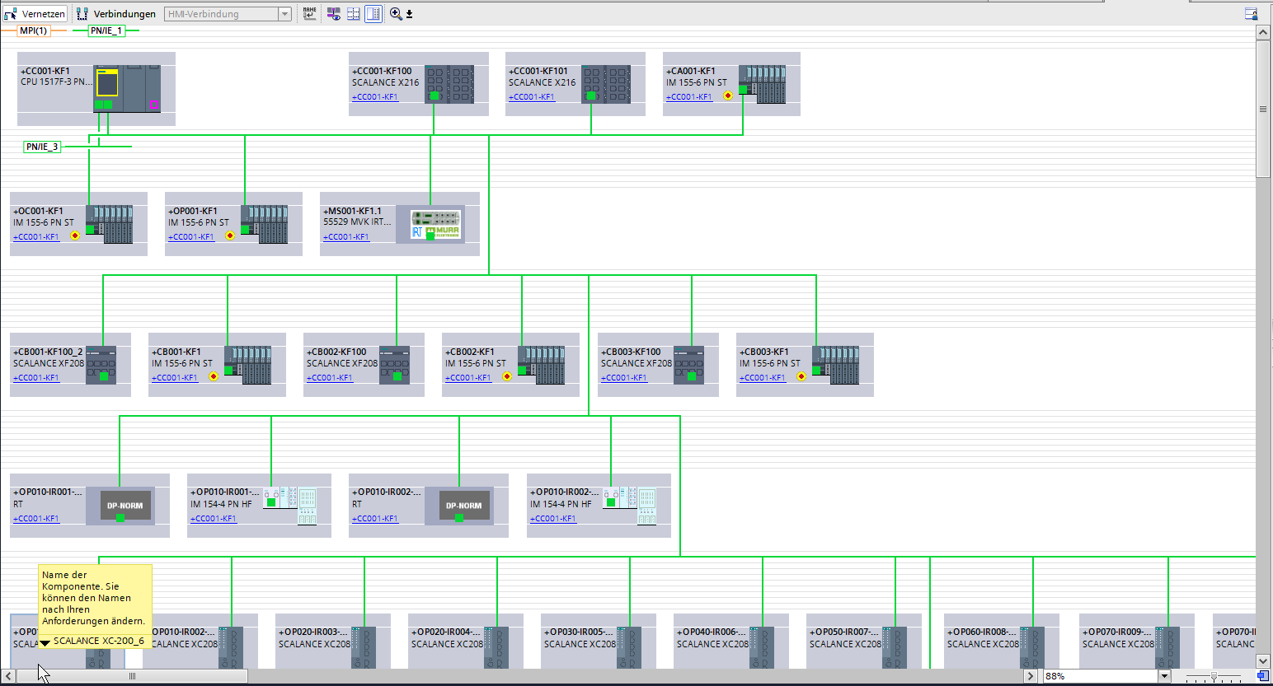Expand the tooltip arrow beside SCALANCE XC-200_6
The width and height of the screenshot is (1273, 686).
pyautogui.click(x=45, y=642)
